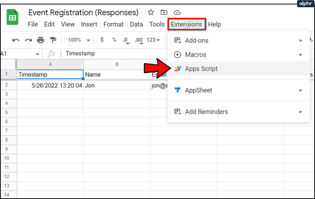Format cell as percent
Viewport: 315px width, 199px height.
114,40
